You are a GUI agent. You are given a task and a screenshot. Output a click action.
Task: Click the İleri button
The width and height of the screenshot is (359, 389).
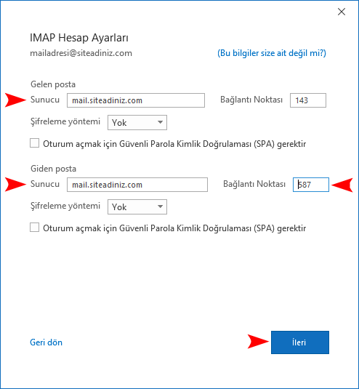click(x=300, y=342)
